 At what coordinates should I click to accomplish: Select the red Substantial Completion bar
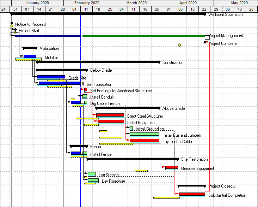191,194
